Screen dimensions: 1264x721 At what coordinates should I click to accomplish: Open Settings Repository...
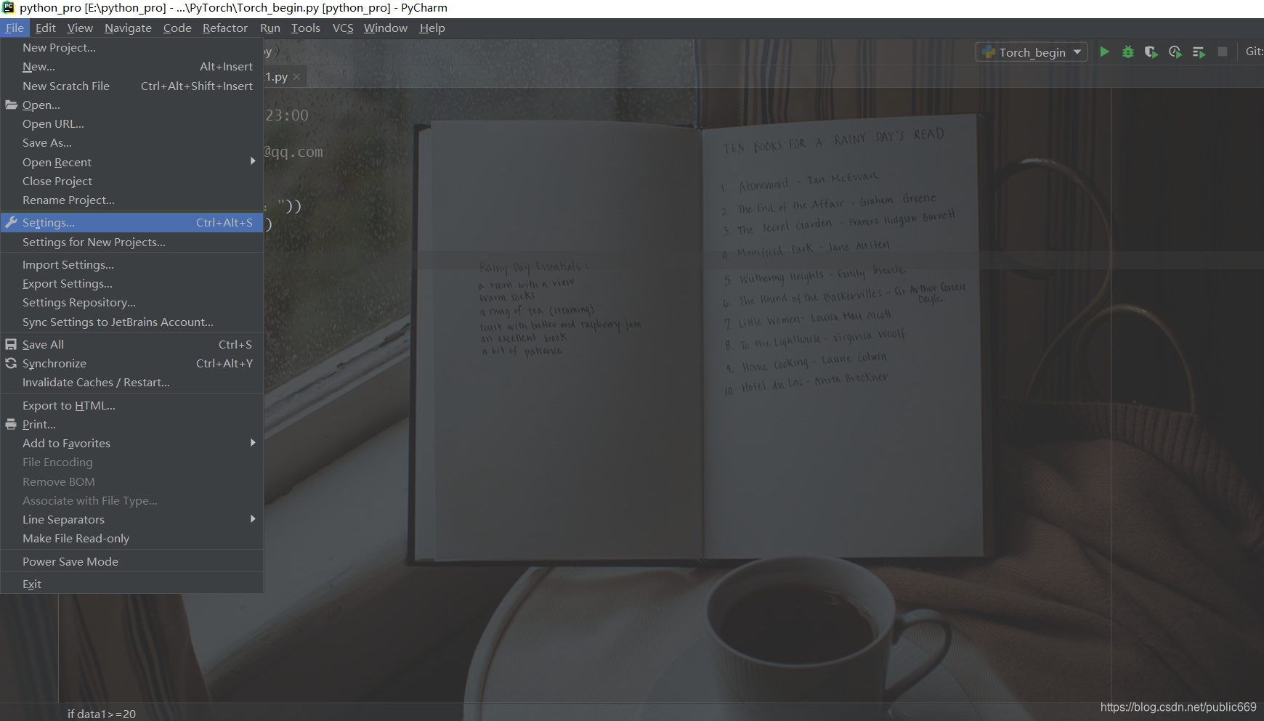tap(131, 302)
